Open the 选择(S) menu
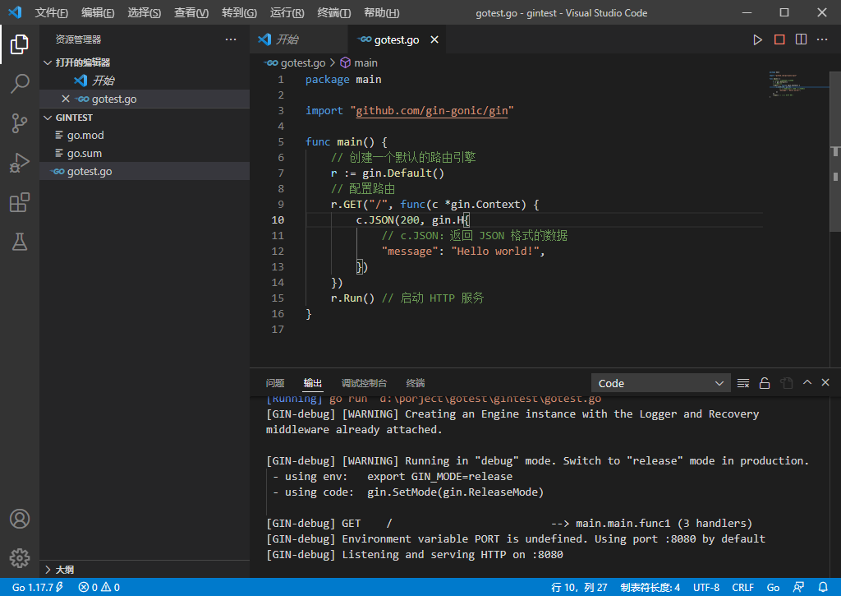 145,13
